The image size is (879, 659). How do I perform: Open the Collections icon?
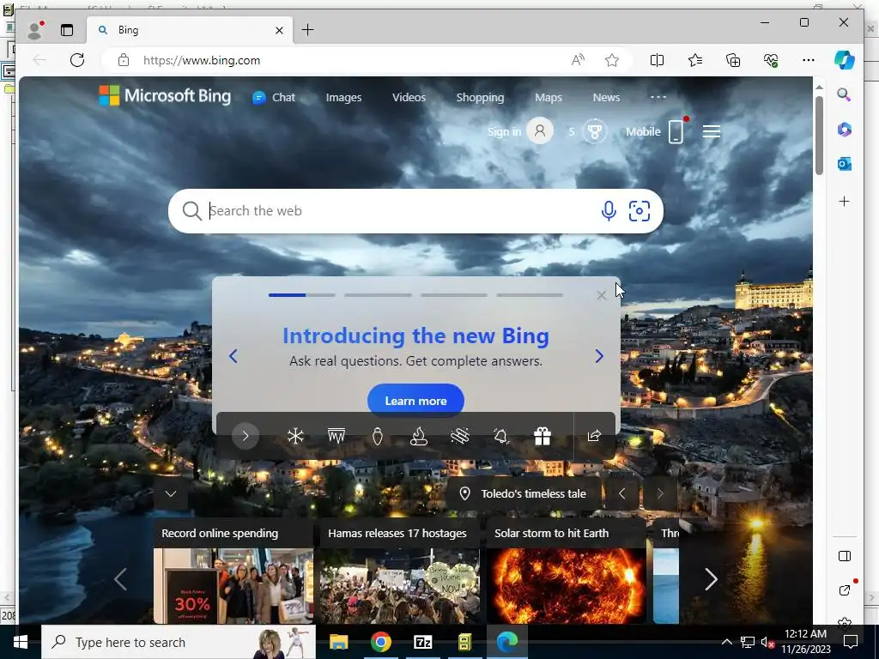click(733, 60)
